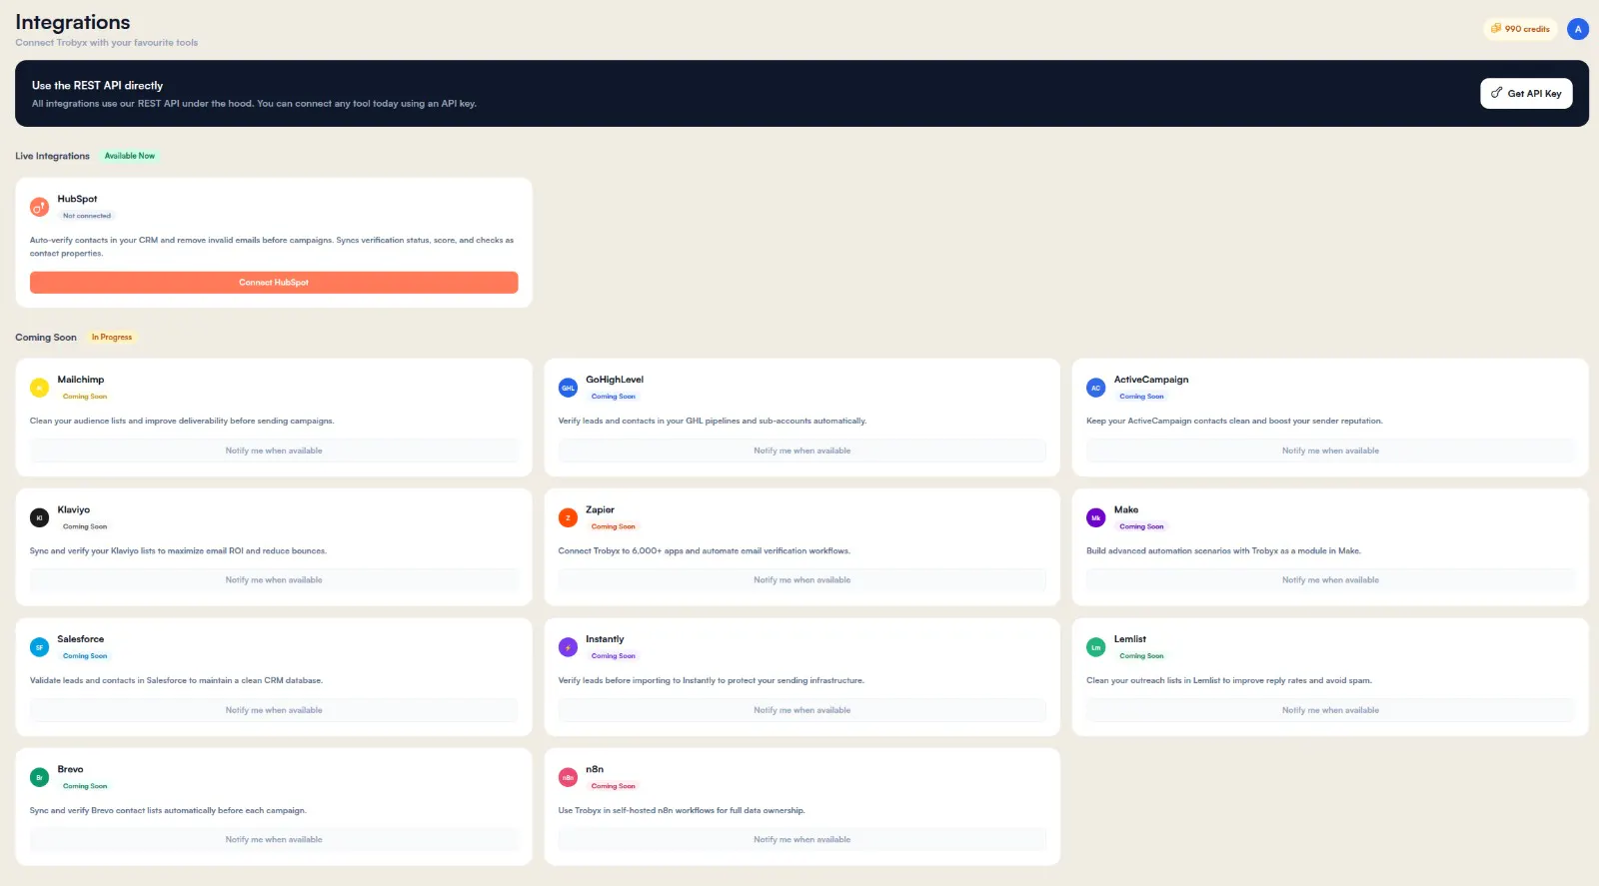Click the Make Coming Soon tag
This screenshot has height=886, width=1599.
click(1141, 526)
